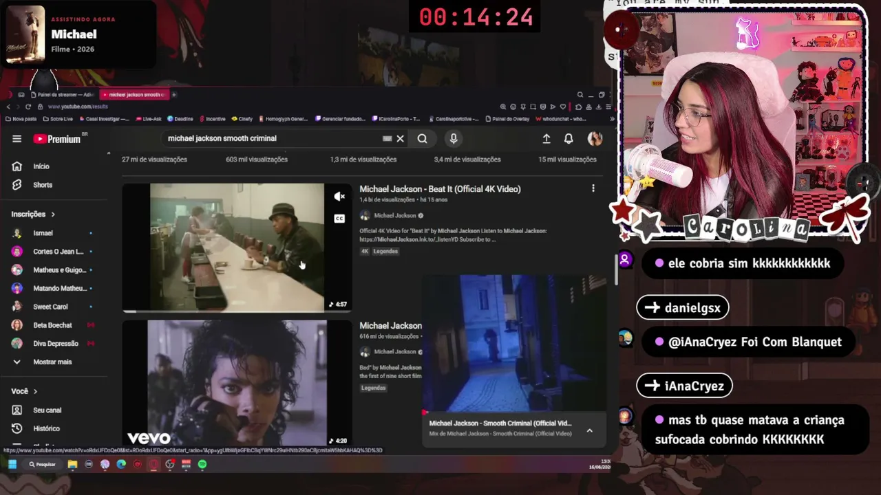Screen dimensions: 881x495
Task: Click the 4K badge on Beat It
Action: [365, 252]
